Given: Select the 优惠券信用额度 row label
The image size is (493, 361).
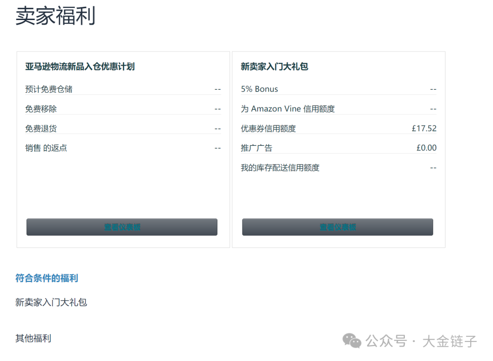Looking at the screenshot, I should (268, 129).
